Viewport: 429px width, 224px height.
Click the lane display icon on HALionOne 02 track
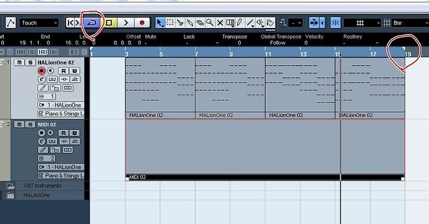click(67, 88)
